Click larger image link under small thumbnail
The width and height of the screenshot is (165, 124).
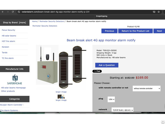pos(61,100)
